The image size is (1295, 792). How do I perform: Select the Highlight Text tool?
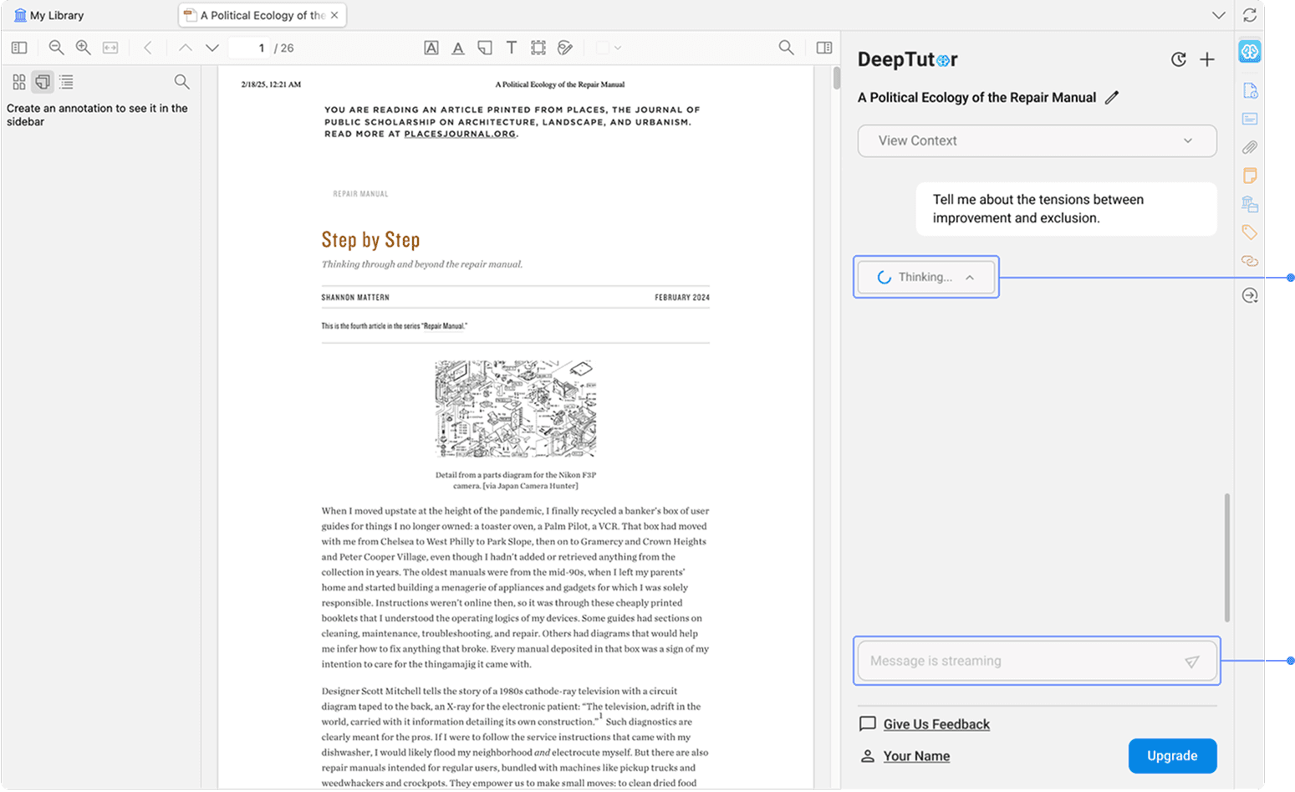pos(431,48)
